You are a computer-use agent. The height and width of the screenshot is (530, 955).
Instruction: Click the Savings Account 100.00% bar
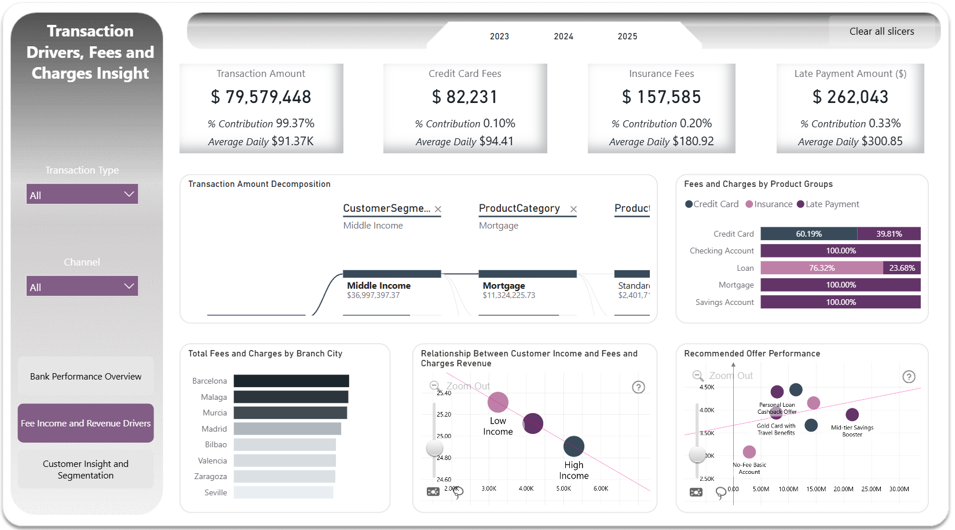point(841,302)
